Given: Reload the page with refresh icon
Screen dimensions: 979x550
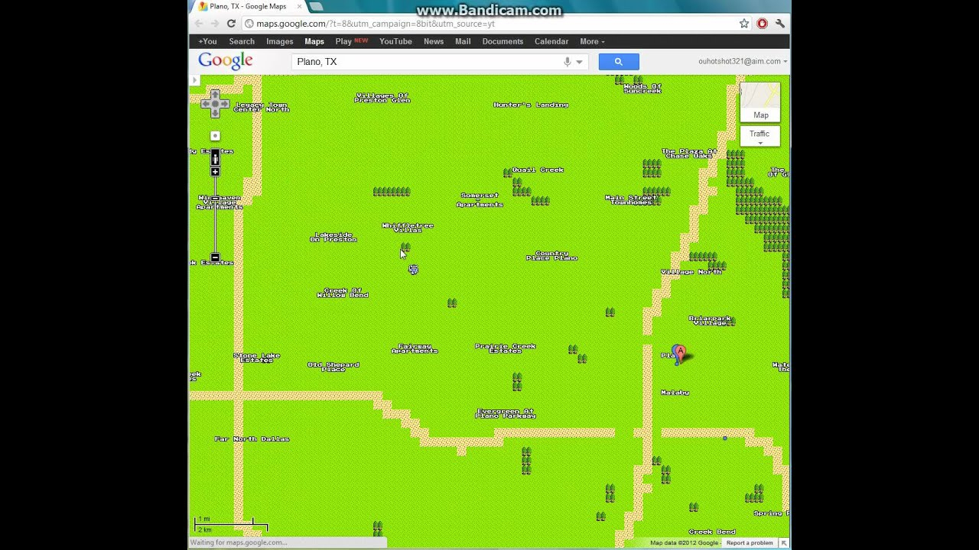Looking at the screenshot, I should tap(231, 24).
